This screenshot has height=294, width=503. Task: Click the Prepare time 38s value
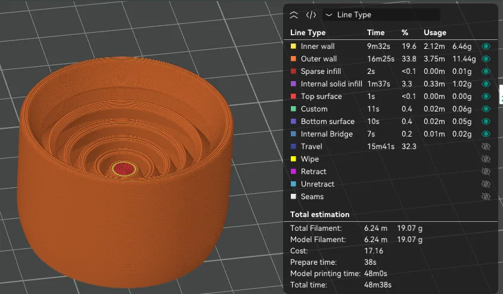[x=370, y=262]
